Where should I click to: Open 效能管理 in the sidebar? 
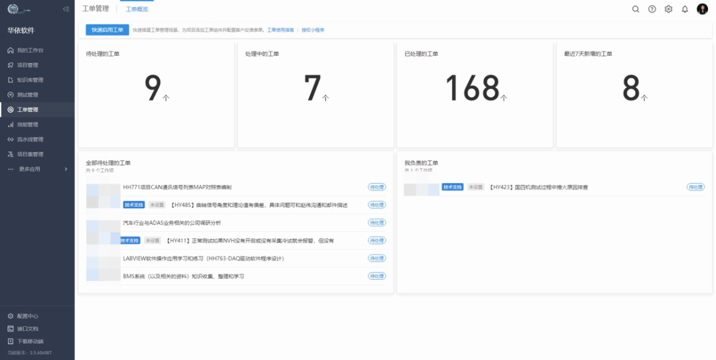pyautogui.click(x=27, y=125)
